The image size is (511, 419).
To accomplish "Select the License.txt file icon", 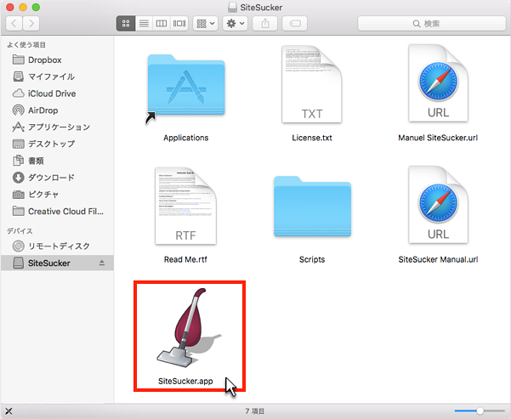I will (312, 84).
